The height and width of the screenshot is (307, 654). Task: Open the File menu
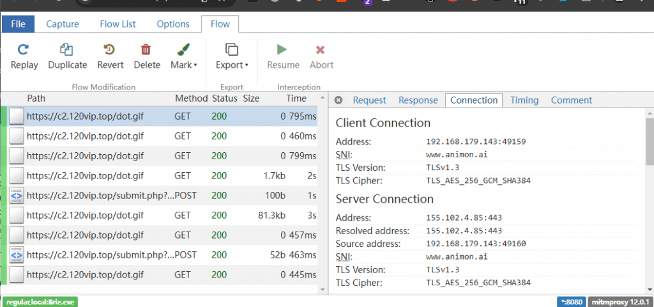(x=18, y=24)
